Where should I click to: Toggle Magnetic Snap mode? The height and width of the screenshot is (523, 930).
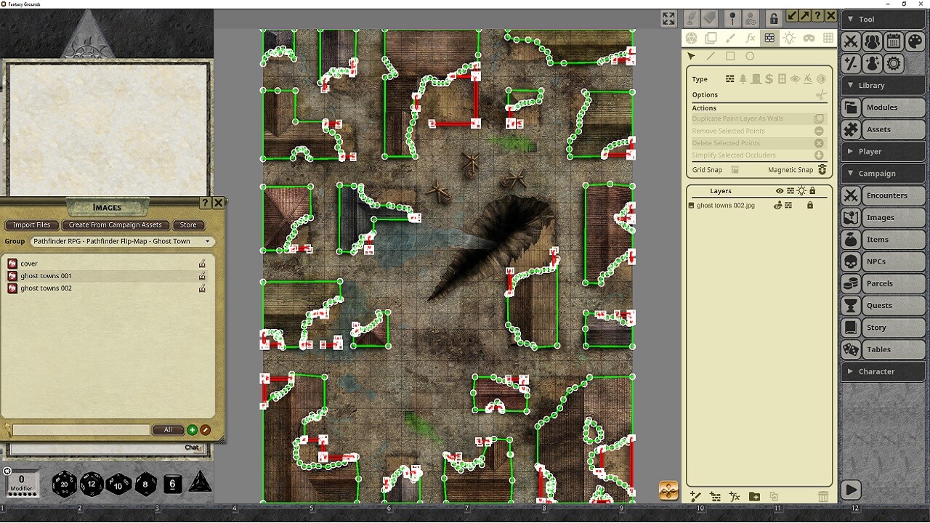[822, 169]
